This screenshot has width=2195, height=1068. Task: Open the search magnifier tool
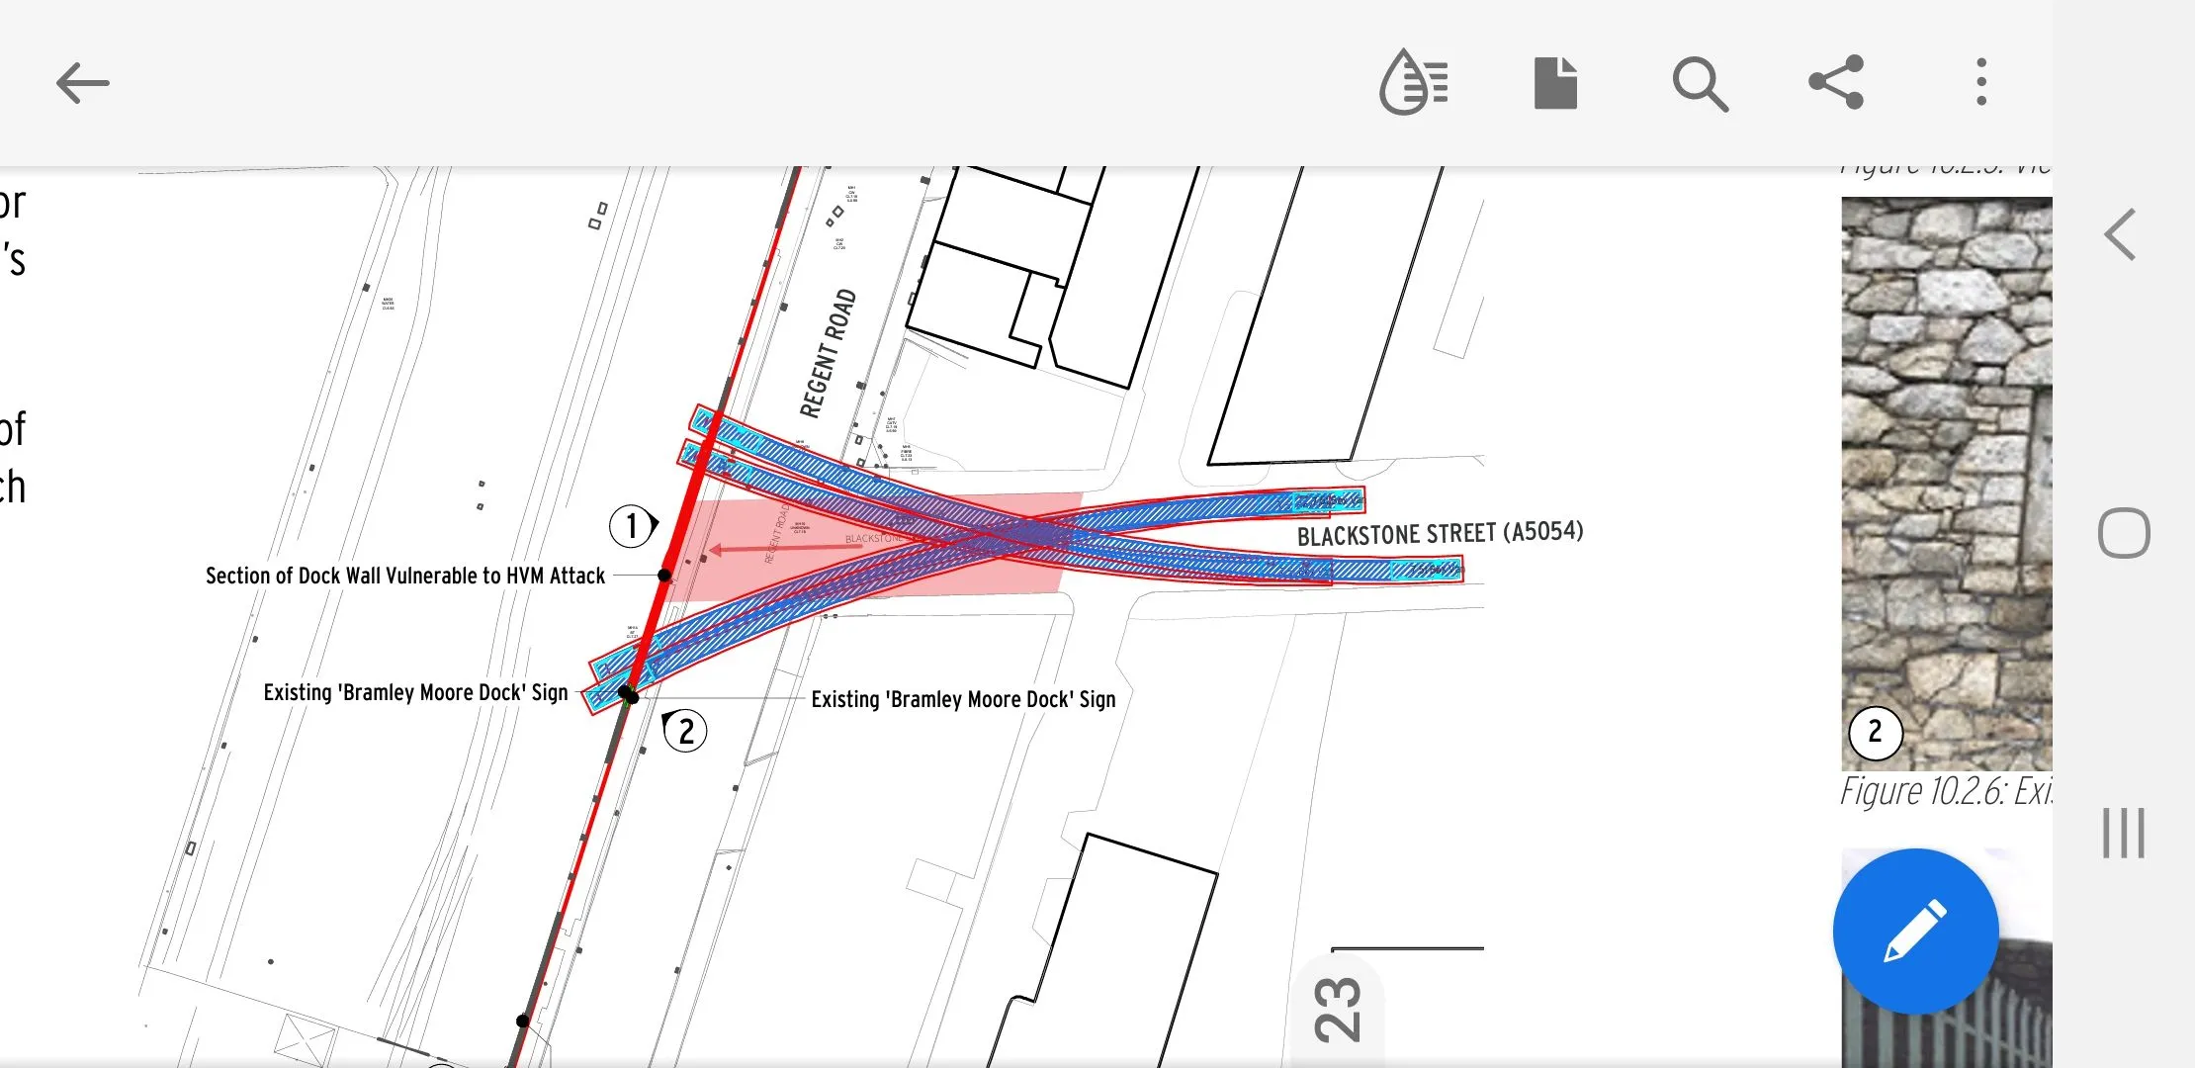pos(1699,83)
